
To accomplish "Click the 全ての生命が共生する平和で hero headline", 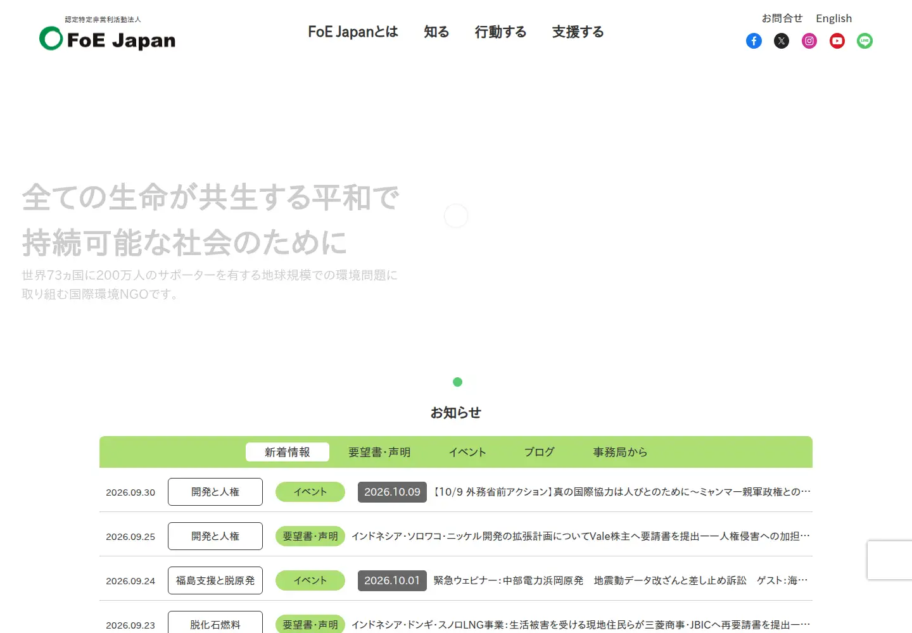I will click(x=211, y=197).
